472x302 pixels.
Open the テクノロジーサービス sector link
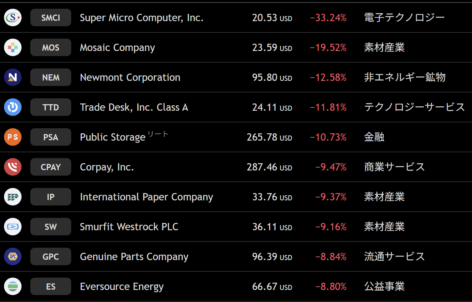(x=414, y=107)
